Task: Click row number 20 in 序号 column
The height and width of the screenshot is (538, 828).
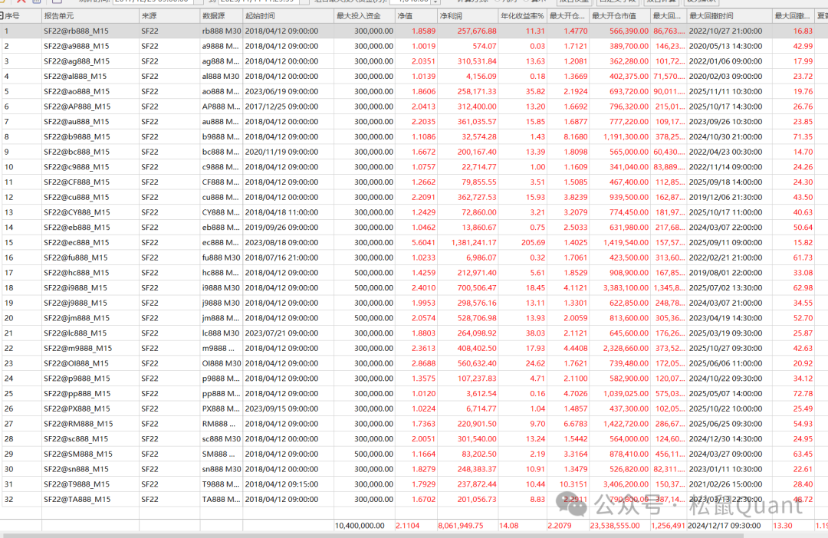Action: pyautogui.click(x=9, y=318)
